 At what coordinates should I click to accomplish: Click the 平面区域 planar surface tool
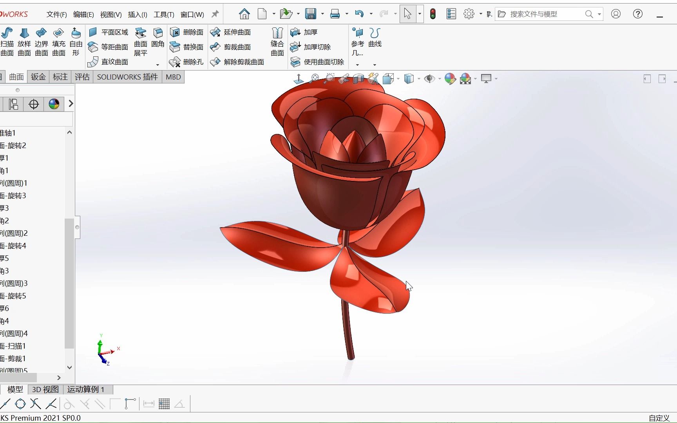[x=109, y=32]
